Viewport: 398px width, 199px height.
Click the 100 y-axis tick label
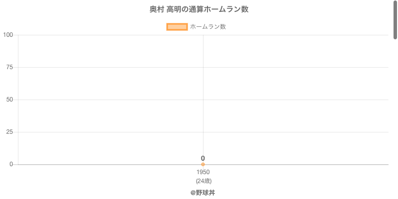[x=8, y=35]
